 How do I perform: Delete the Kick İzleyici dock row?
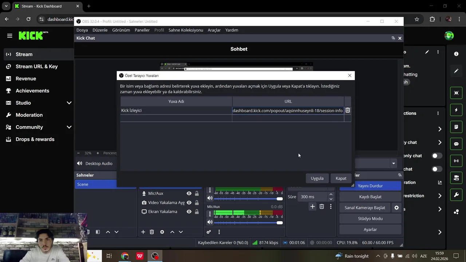tap(348, 110)
